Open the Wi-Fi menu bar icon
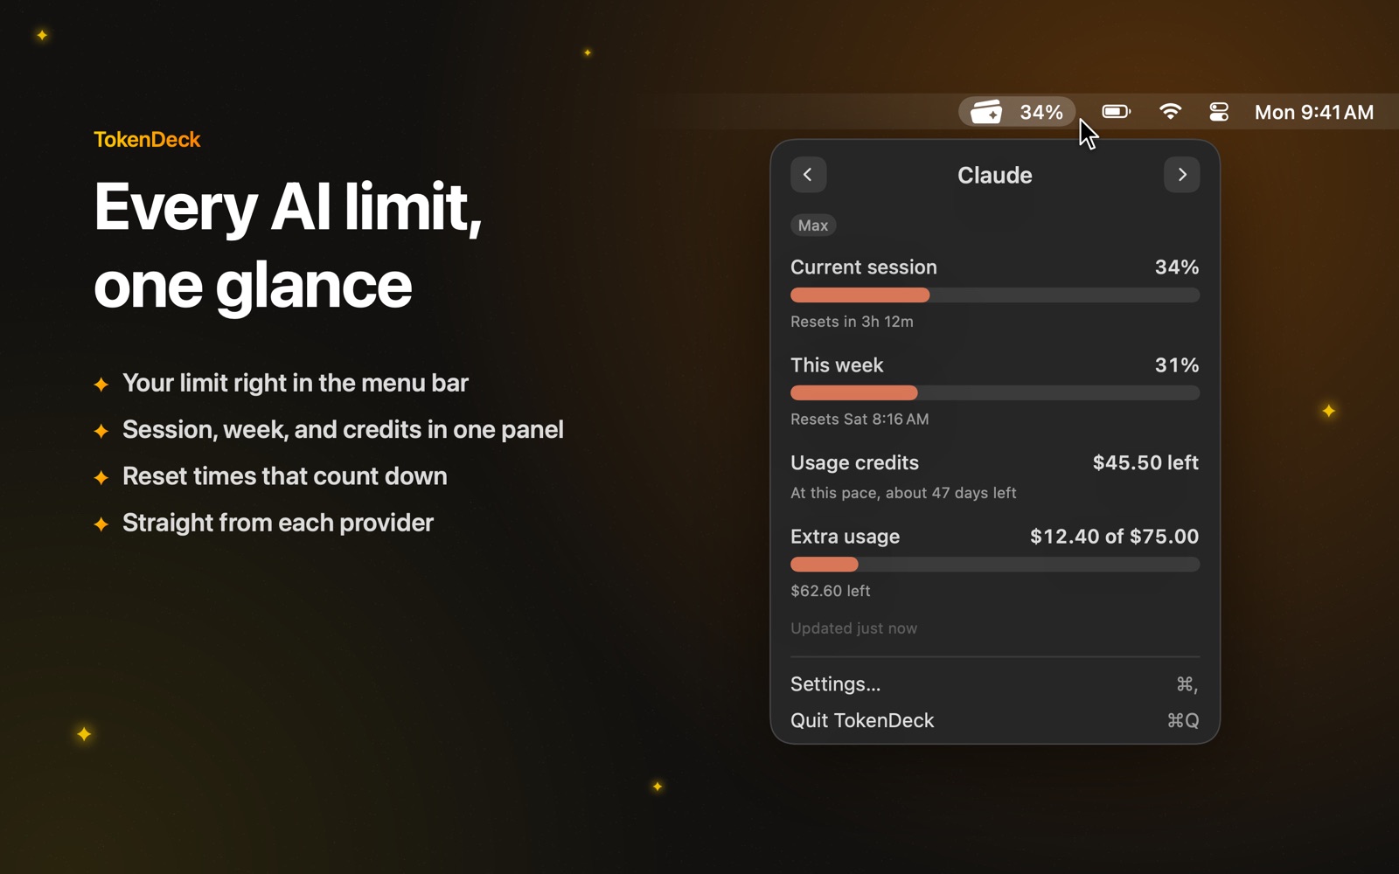This screenshot has width=1399, height=874. (x=1170, y=112)
